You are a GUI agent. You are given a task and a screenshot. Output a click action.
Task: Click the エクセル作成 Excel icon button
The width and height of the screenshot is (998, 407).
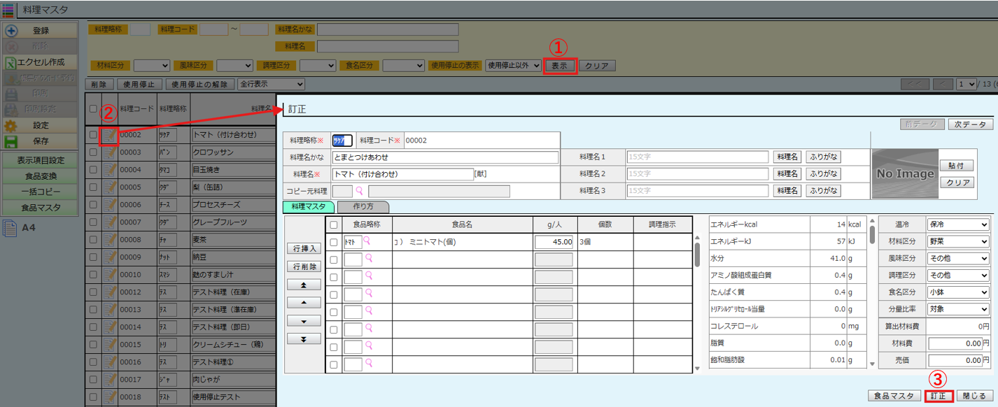[x=40, y=62]
